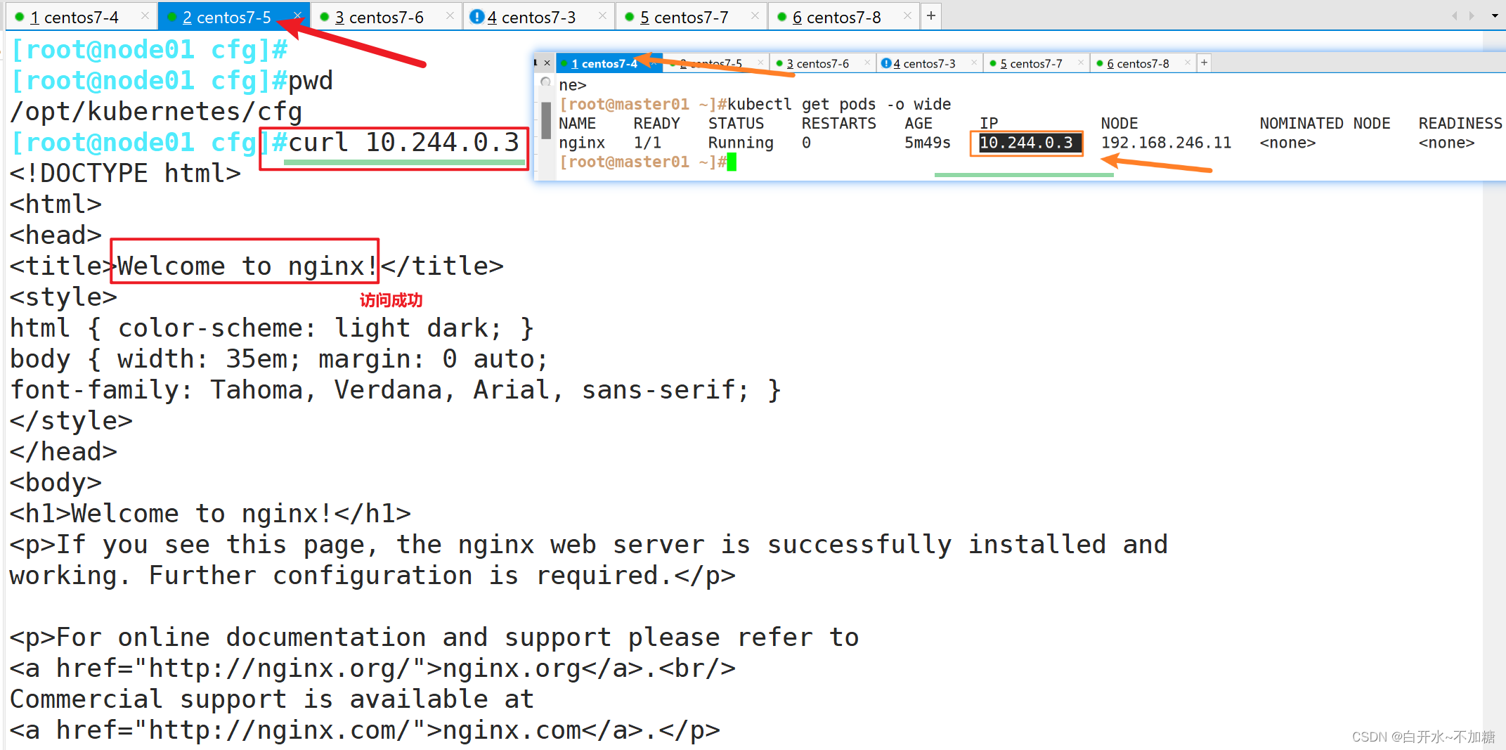Add a new session tab with plus button

tap(930, 15)
